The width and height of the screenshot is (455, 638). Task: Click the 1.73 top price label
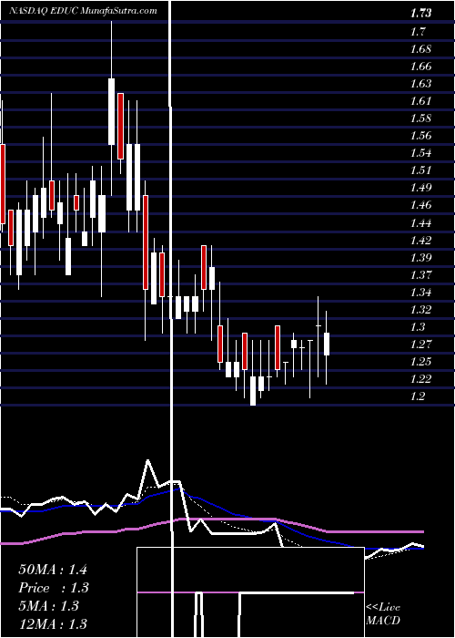click(x=420, y=14)
